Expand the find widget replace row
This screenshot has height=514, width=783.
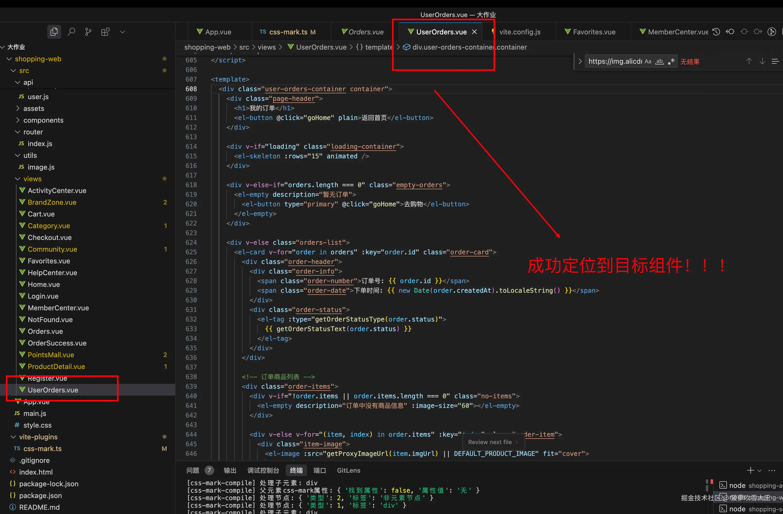[x=580, y=61]
